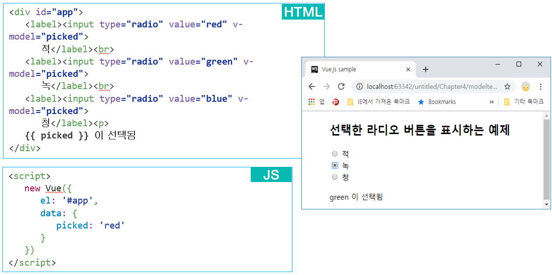Open the 기타 북마크 folder

click(x=524, y=102)
